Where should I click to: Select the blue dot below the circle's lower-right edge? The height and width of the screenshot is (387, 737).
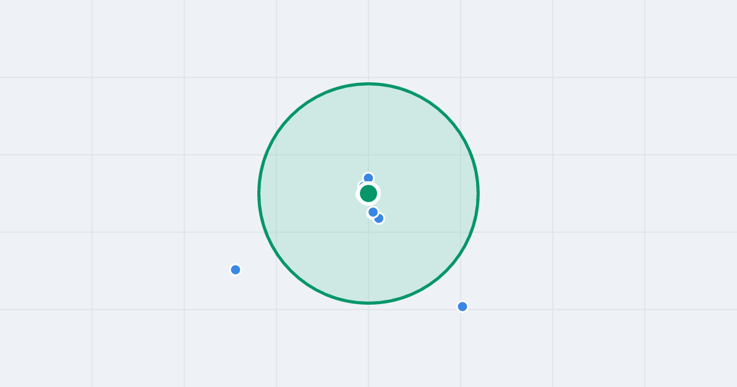(462, 307)
